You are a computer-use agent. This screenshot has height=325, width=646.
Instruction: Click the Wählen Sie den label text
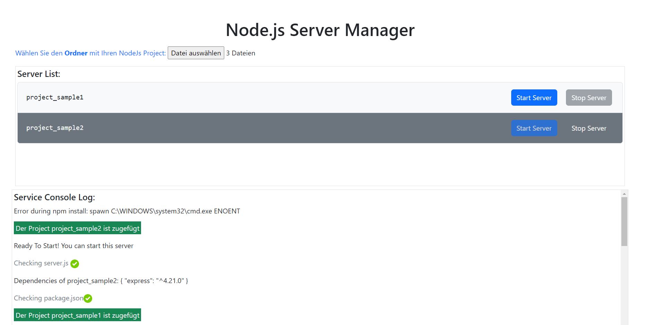[x=39, y=53]
